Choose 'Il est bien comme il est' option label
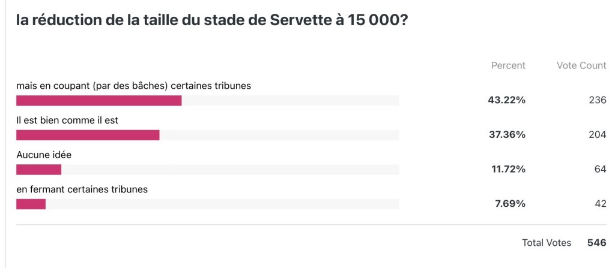Screen dimensions: 615x268 (x=67, y=121)
